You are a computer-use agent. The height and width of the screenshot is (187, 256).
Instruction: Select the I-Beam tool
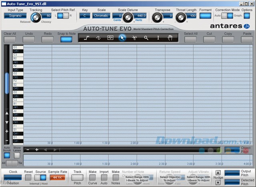(x=158, y=38)
